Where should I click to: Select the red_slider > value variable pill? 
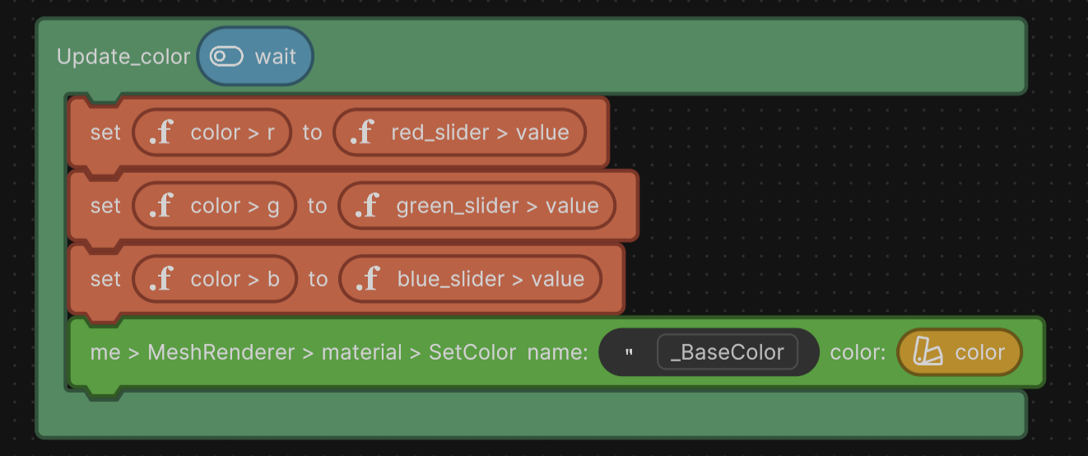pos(480,133)
